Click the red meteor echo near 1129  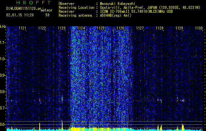pos(183,101)
